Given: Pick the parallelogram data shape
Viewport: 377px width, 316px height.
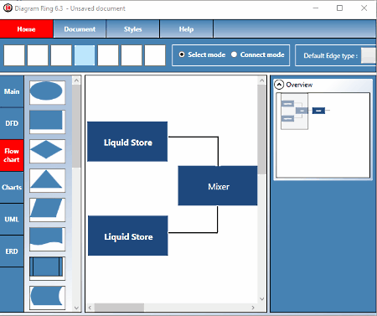Looking at the screenshot, I should 47,210.
